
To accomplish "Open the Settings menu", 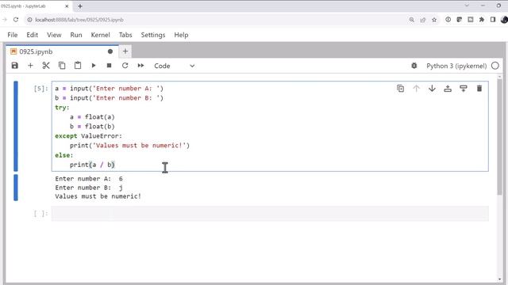I will [x=153, y=35].
